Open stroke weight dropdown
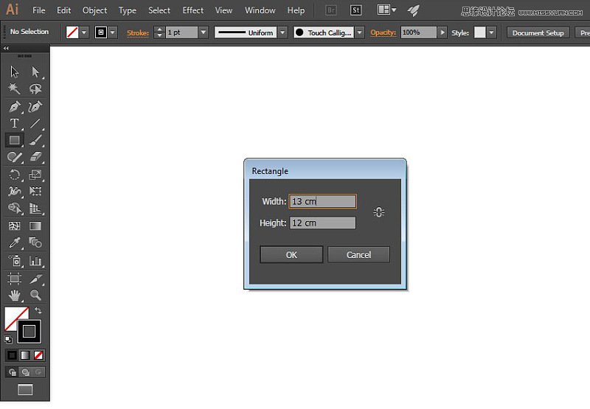Screen dimensions: 590x409 [204, 32]
